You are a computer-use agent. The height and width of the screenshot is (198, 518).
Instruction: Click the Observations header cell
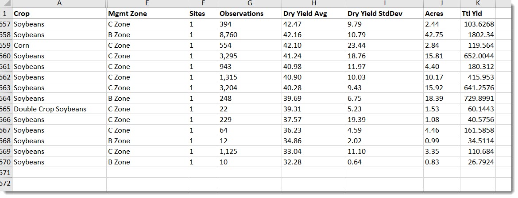(241, 14)
